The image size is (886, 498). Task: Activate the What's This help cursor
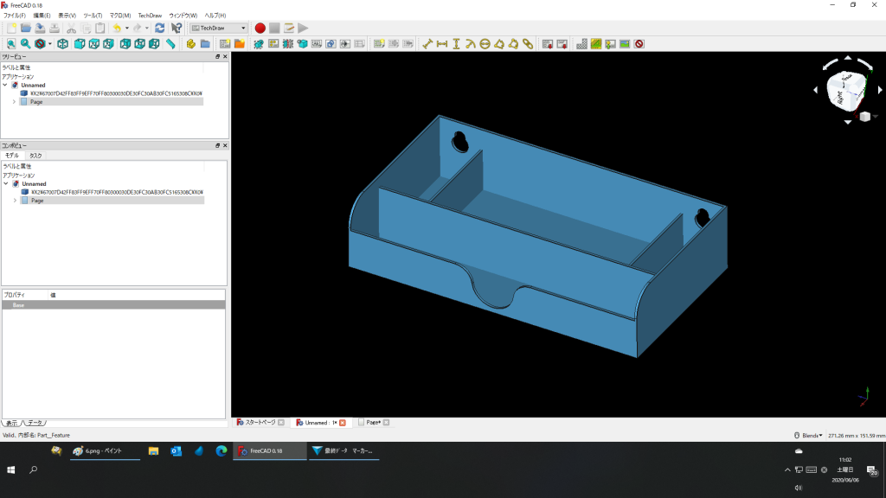coord(177,29)
